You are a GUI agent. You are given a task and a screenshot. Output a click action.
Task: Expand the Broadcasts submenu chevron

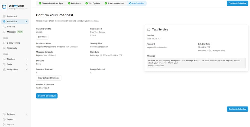pyautogui.click(x=26, y=21)
